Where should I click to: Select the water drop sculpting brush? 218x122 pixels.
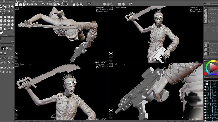[5, 28]
